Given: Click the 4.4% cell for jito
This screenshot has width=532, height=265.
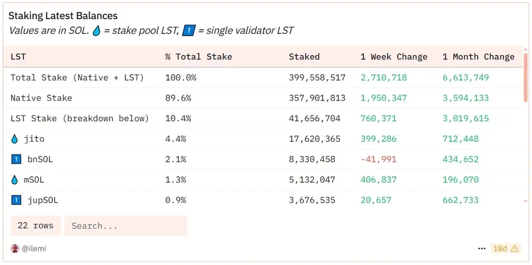Looking at the screenshot, I should [x=176, y=139].
